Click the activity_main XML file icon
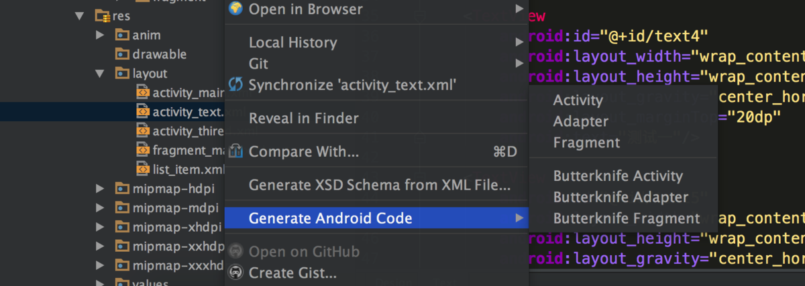This screenshot has width=805, height=286. coord(143,92)
